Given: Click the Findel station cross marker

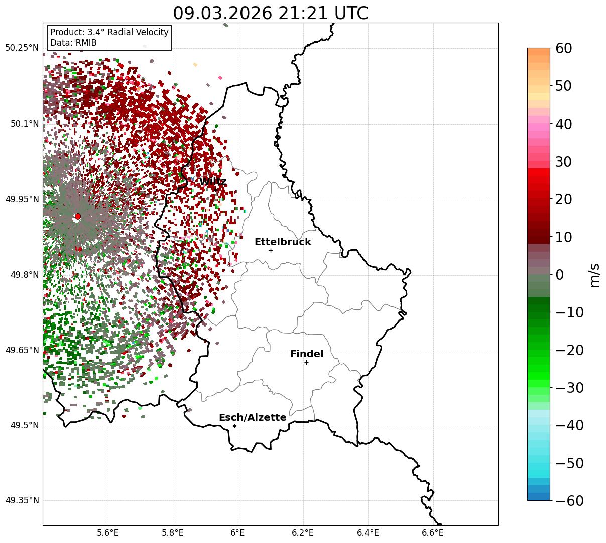Looking at the screenshot, I should point(306,362).
